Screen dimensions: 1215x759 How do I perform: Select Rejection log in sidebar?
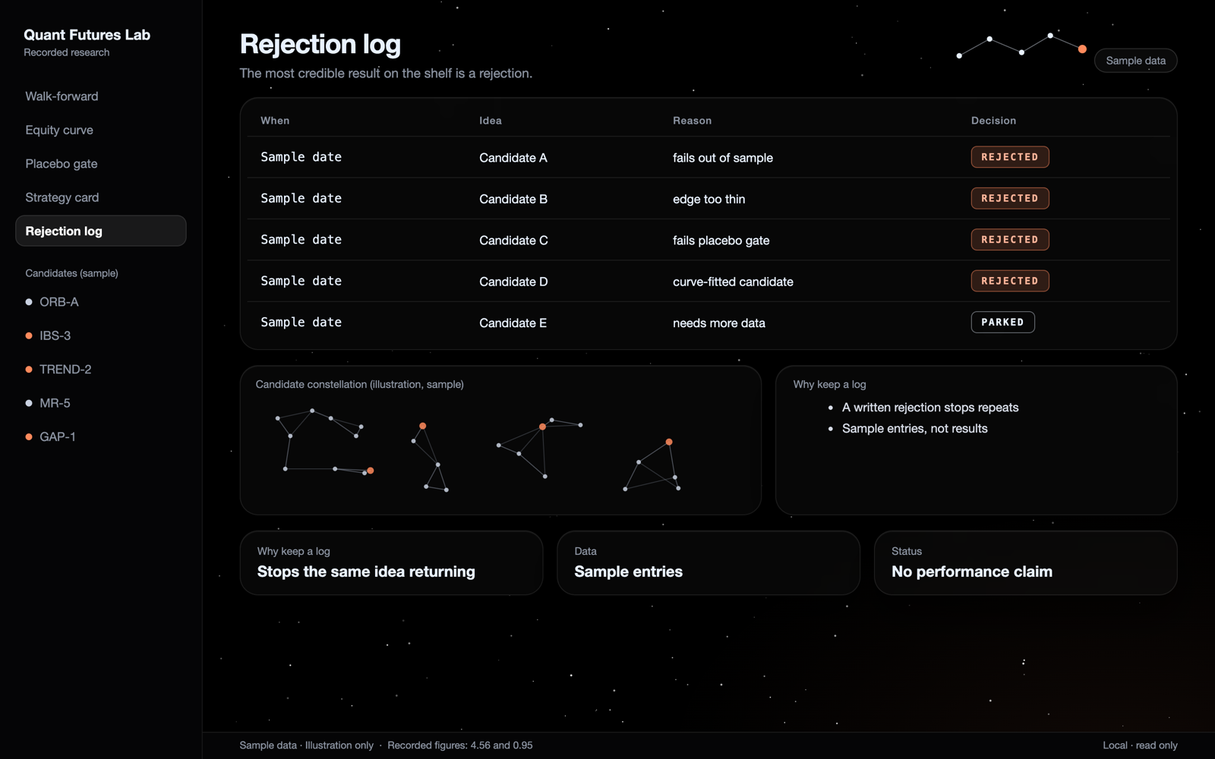tap(100, 231)
